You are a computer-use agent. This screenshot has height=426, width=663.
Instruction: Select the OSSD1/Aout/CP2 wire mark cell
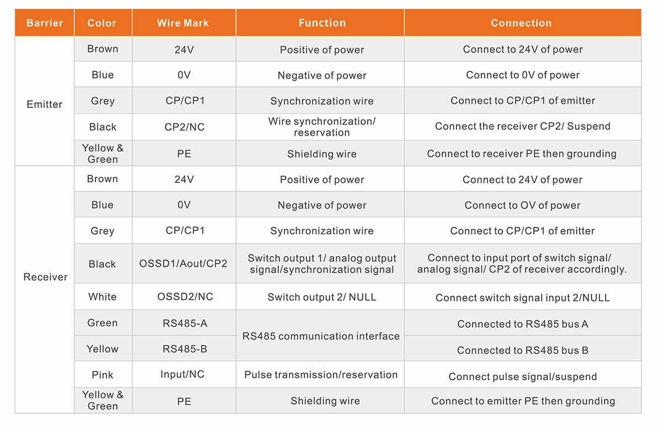(x=183, y=264)
